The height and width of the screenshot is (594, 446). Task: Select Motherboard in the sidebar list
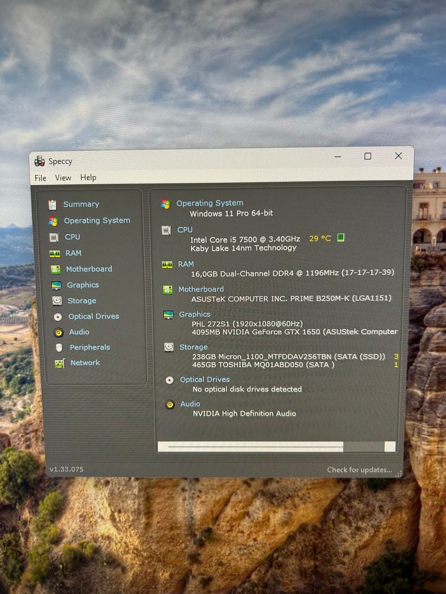89,269
